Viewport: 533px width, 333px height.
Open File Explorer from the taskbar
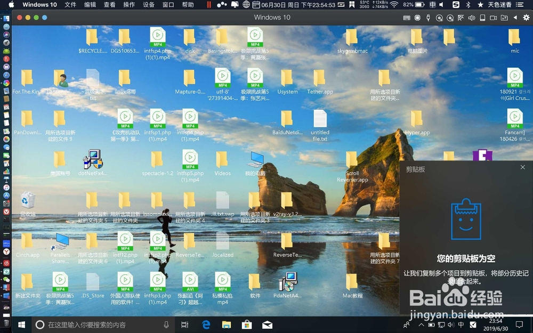(227, 325)
